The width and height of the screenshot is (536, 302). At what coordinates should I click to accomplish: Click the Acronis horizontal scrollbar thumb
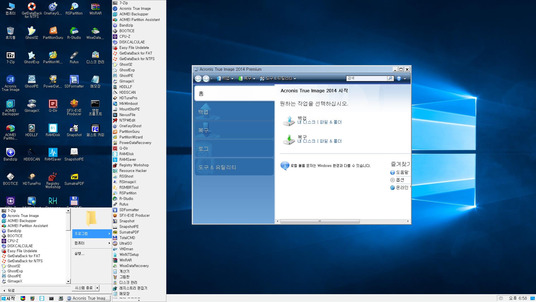(x=320, y=221)
